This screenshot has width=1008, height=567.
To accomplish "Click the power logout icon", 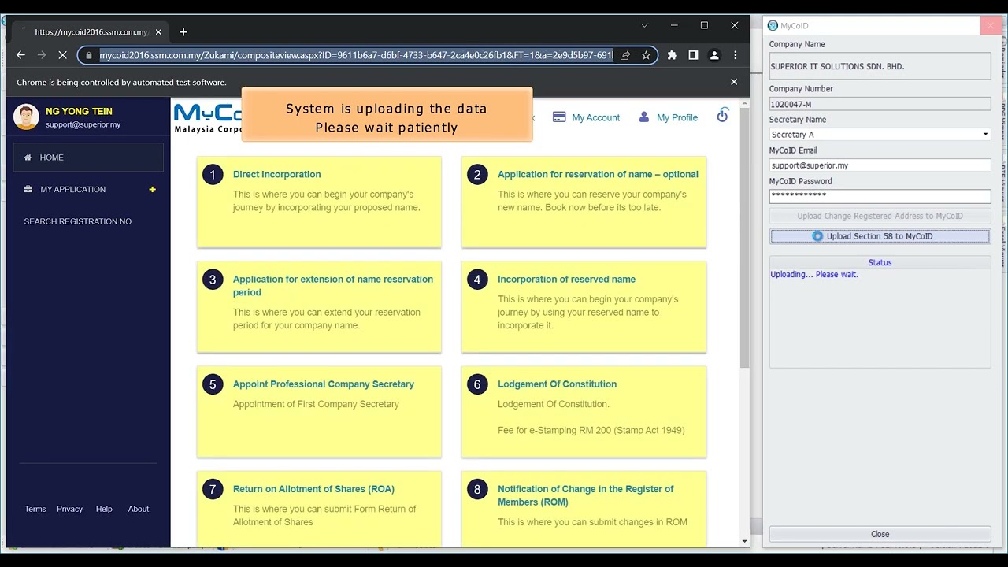I will coord(722,116).
